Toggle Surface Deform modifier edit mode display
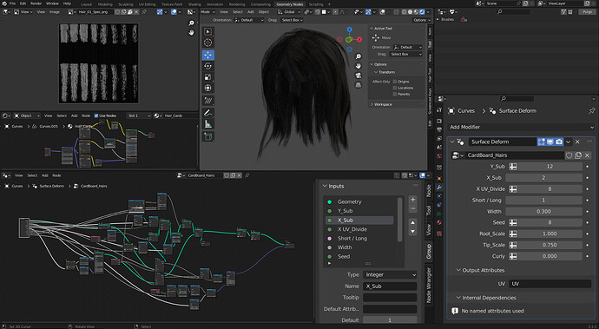599x329 pixels. [542, 141]
